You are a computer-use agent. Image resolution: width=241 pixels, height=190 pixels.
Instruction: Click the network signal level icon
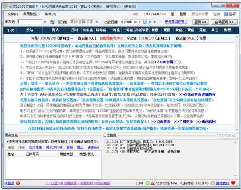tap(130, 14)
